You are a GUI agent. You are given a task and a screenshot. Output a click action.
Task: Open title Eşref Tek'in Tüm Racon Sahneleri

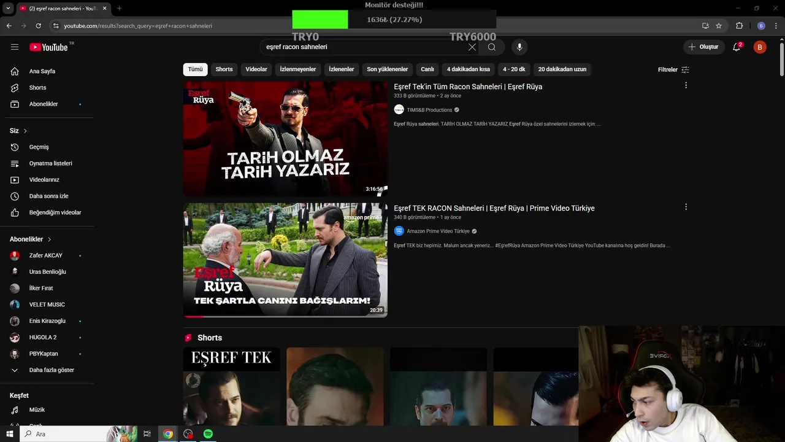(x=468, y=87)
